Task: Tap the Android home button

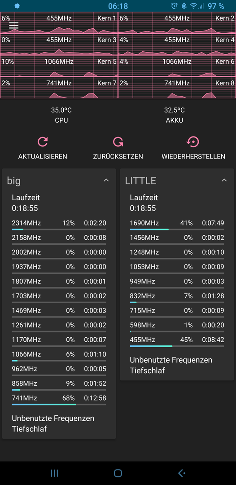Action: tap(118, 473)
